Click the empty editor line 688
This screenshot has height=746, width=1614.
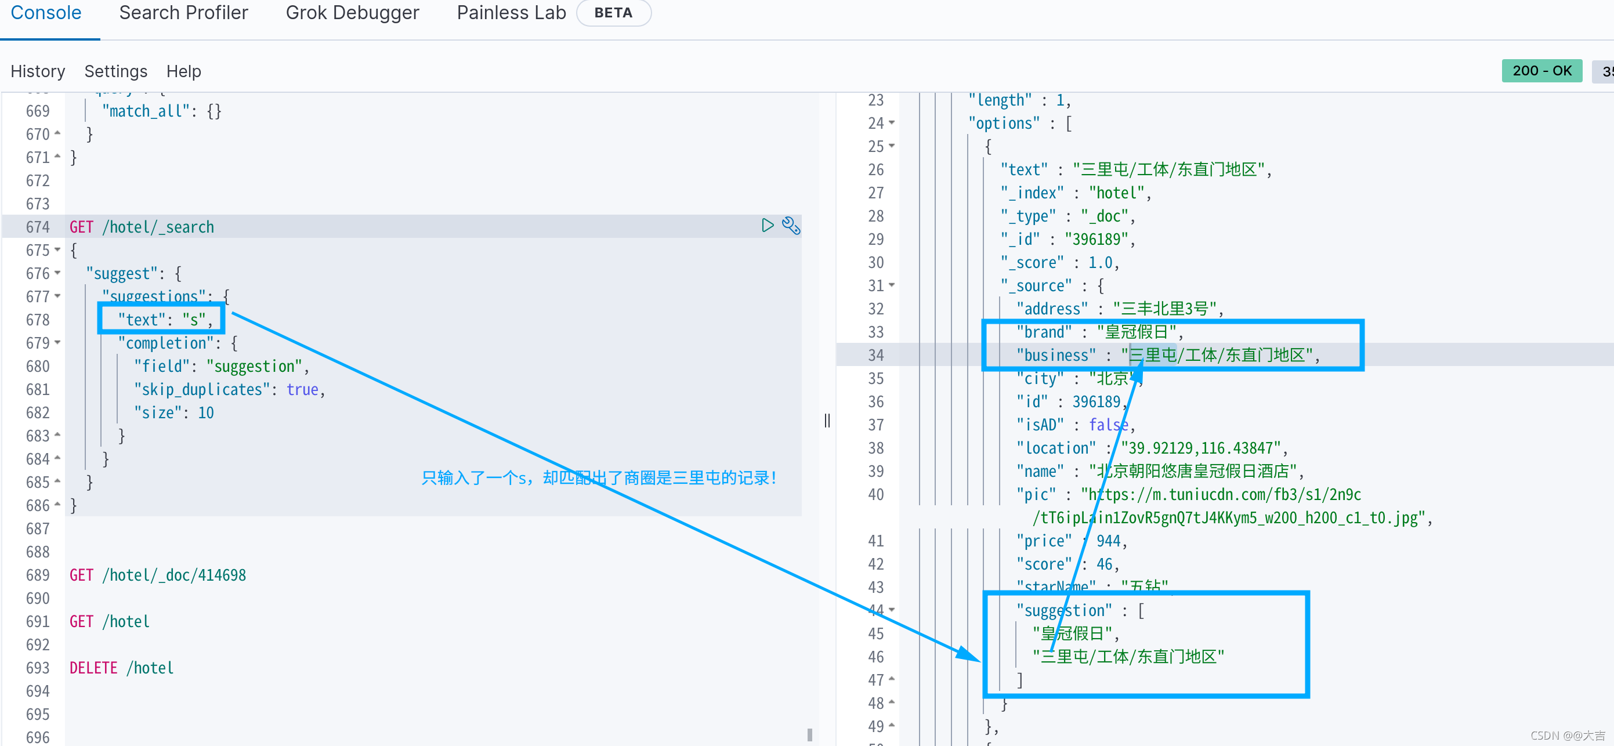432,552
